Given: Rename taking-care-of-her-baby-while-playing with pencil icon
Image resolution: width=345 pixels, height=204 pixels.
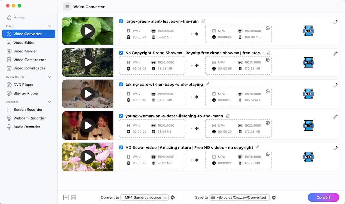Looking at the screenshot, I should click(208, 84).
